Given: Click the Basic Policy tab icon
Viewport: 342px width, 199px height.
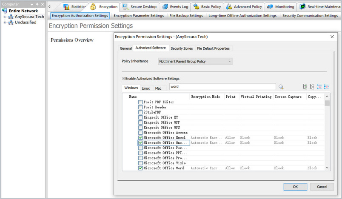Looking at the screenshot, I should click(x=196, y=7).
